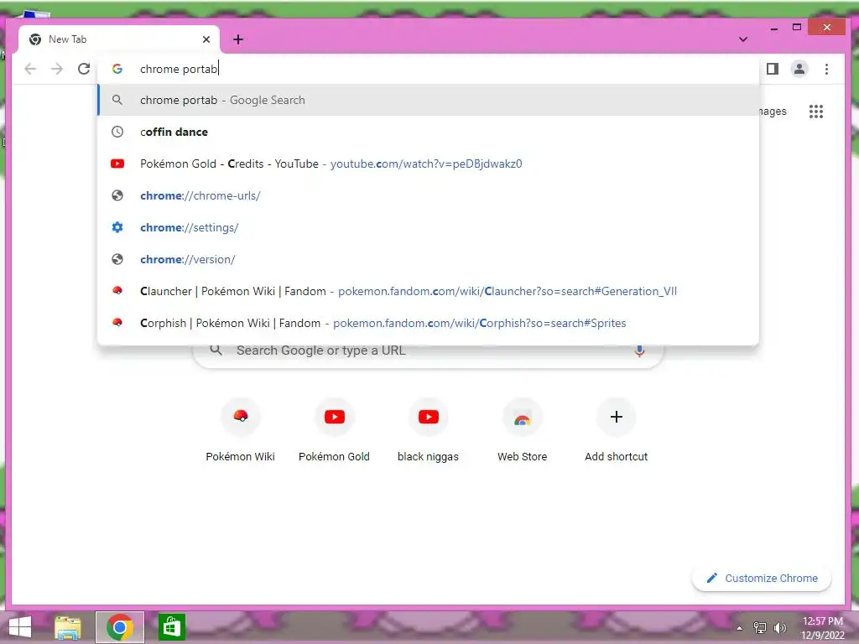
Task: Click the back navigation arrow
Action: point(31,69)
